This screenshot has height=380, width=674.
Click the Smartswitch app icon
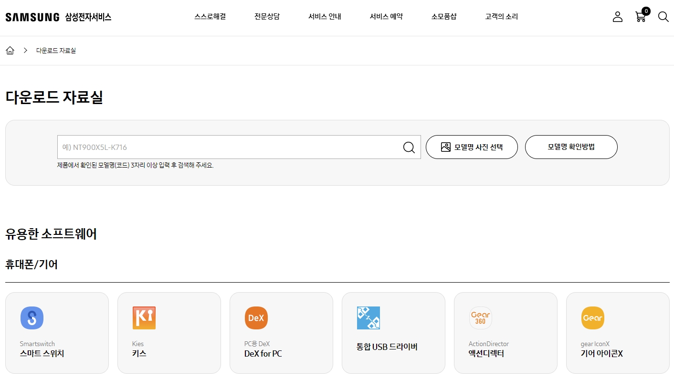click(32, 318)
